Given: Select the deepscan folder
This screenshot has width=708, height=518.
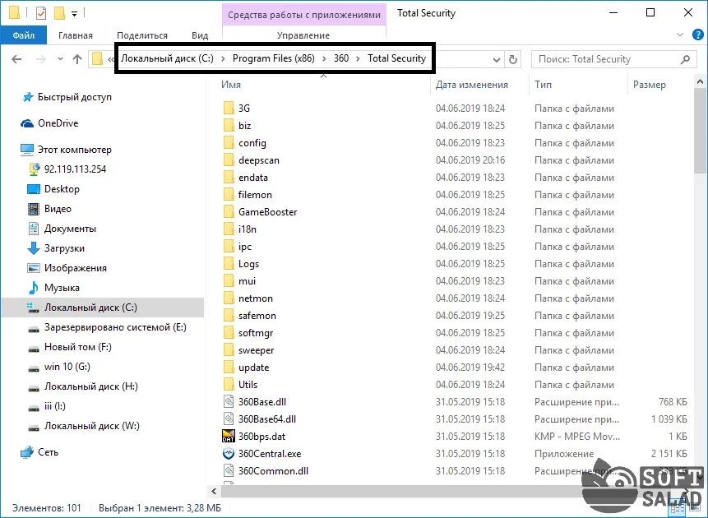Looking at the screenshot, I should coord(259,160).
